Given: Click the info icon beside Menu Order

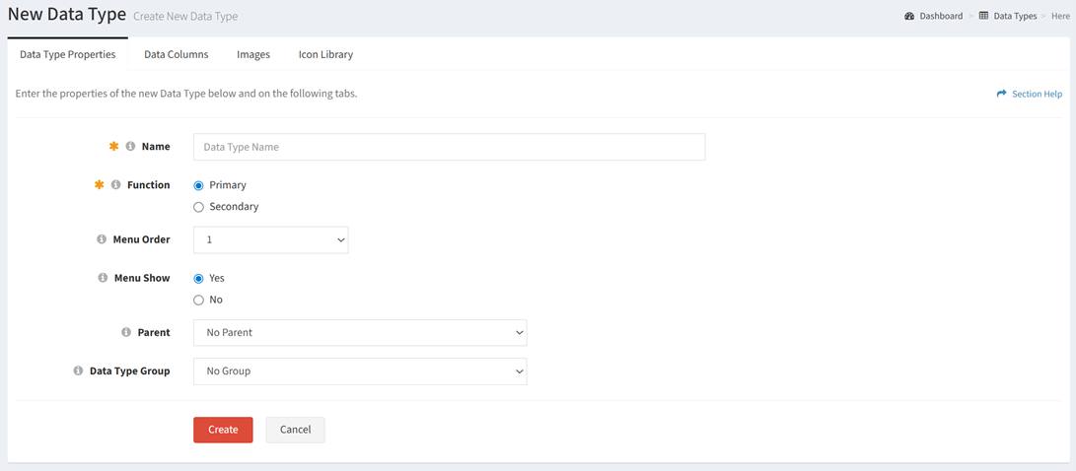Looking at the screenshot, I should point(102,240).
